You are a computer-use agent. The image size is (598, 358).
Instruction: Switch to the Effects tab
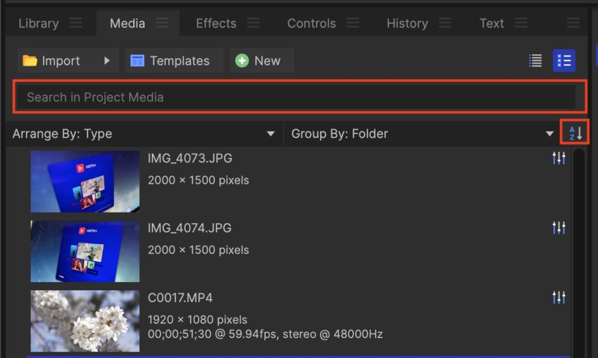coord(216,23)
